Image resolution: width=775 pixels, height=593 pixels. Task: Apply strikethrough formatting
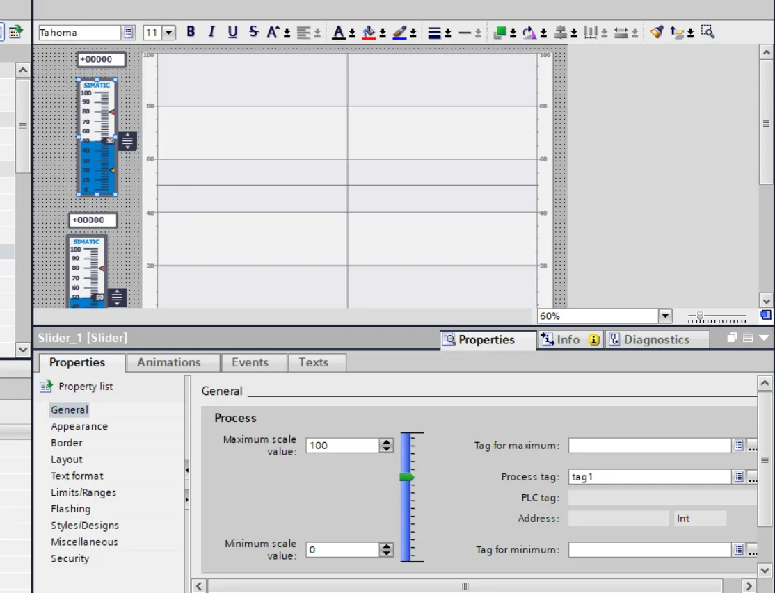tap(253, 31)
